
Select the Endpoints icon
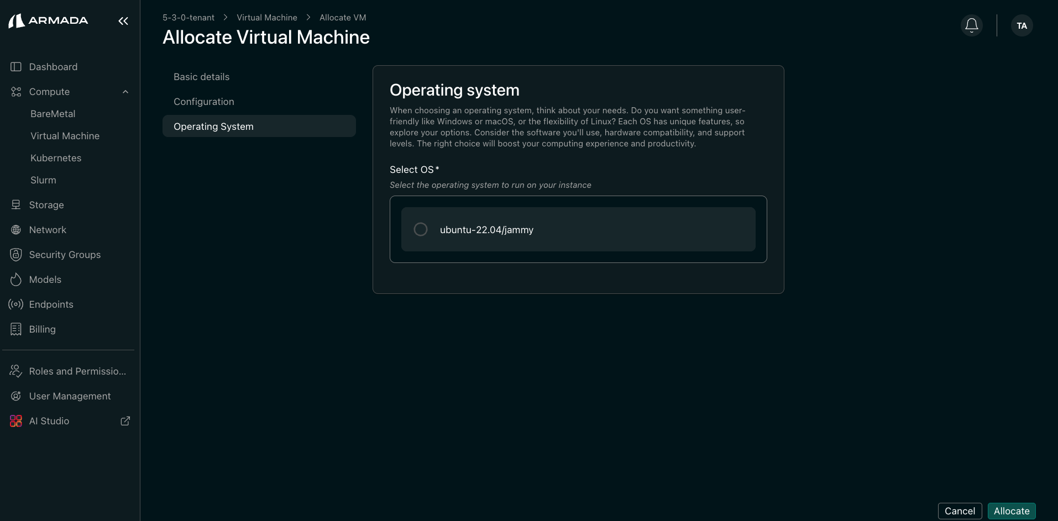click(x=15, y=304)
